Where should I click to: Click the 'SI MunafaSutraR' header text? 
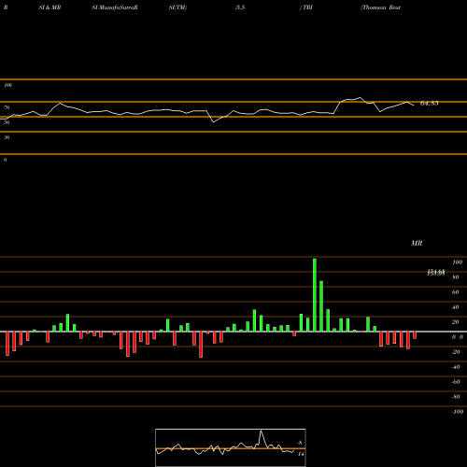[115, 7]
